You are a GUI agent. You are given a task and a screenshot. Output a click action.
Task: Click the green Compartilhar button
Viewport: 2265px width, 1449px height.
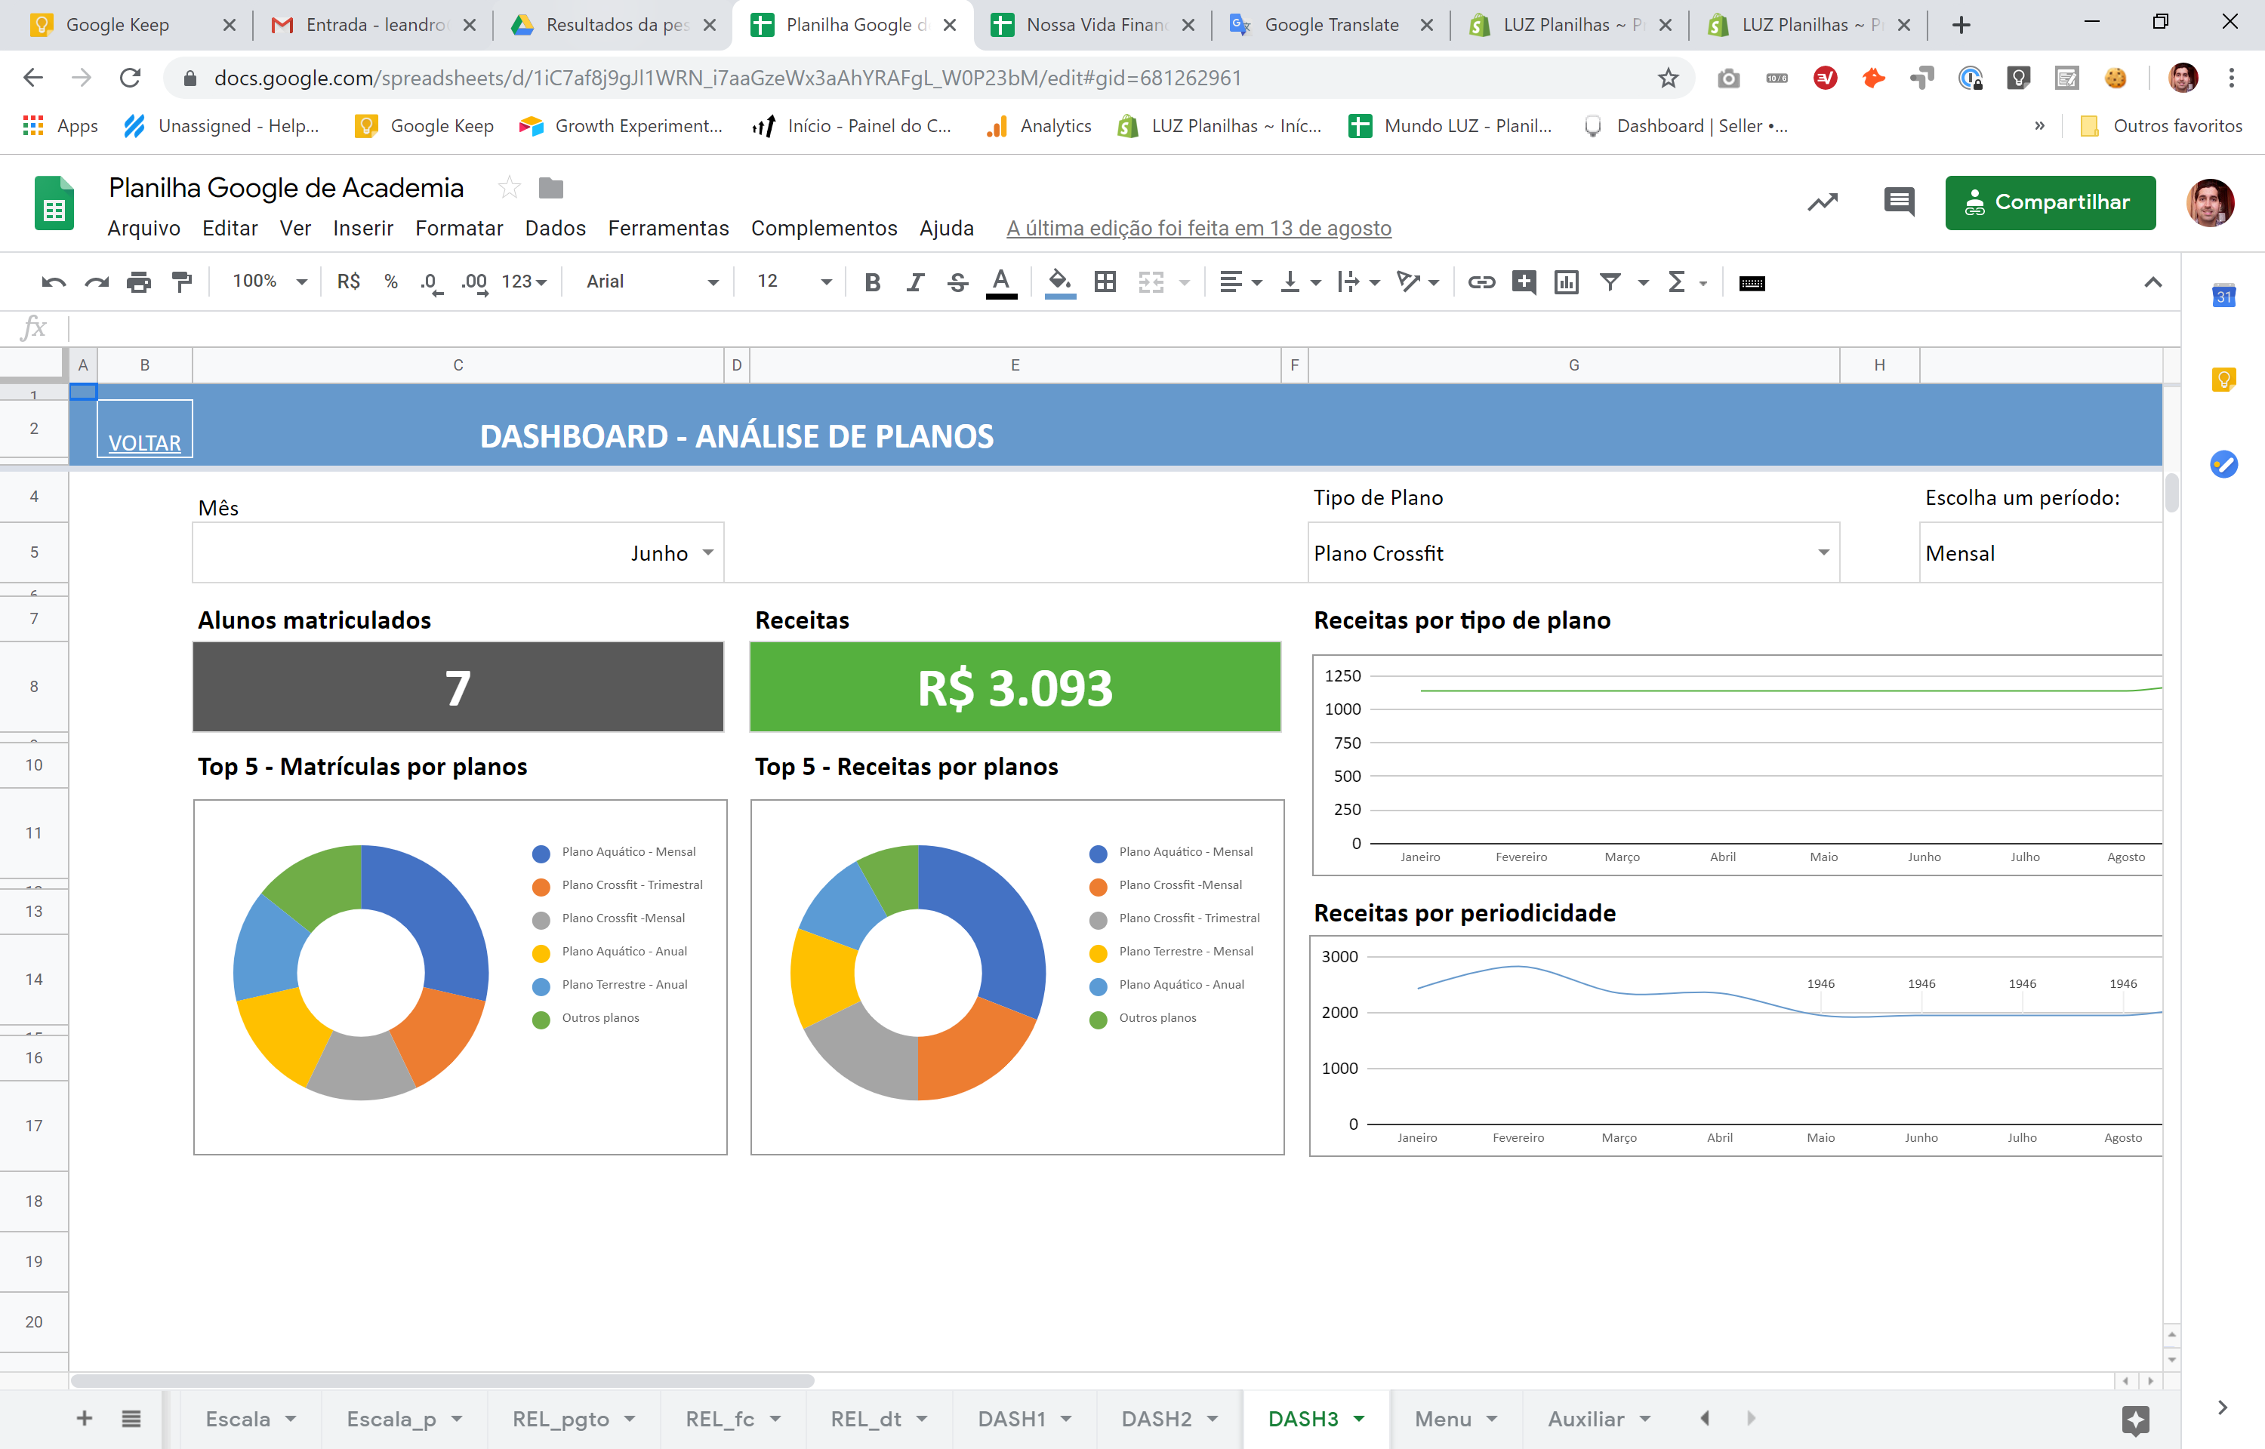[2050, 202]
